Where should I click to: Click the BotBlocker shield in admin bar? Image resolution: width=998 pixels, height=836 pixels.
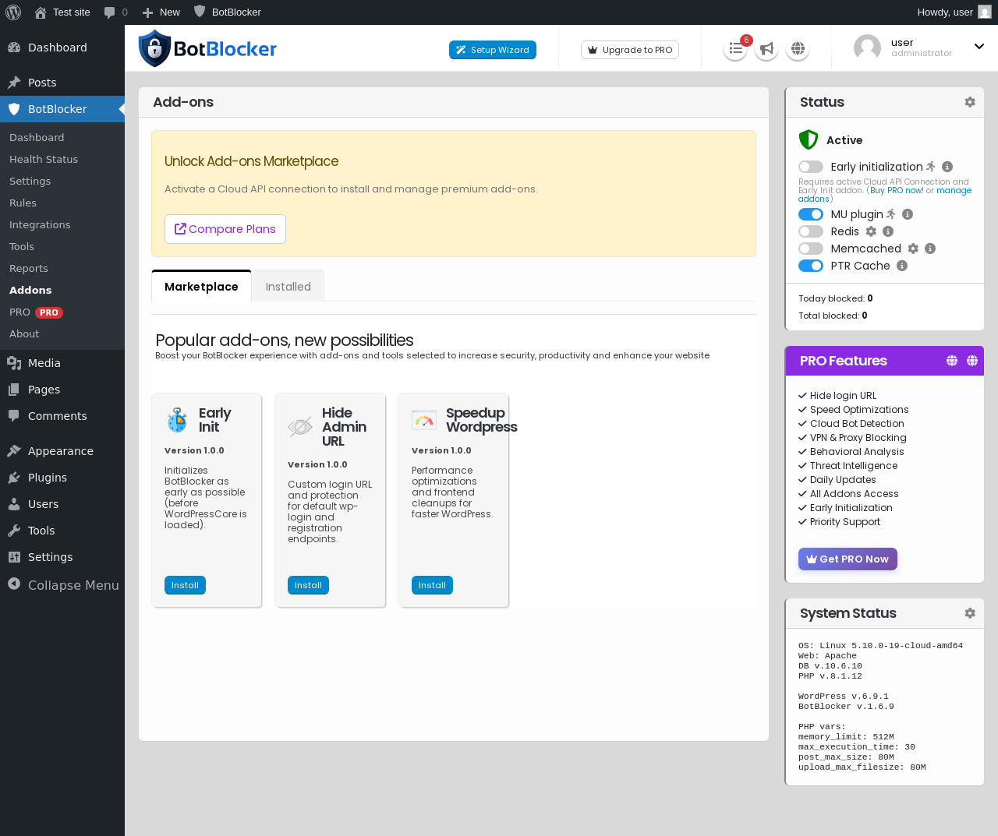(200, 12)
